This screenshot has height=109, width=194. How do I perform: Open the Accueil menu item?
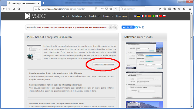pyautogui.click(x=66, y=16)
